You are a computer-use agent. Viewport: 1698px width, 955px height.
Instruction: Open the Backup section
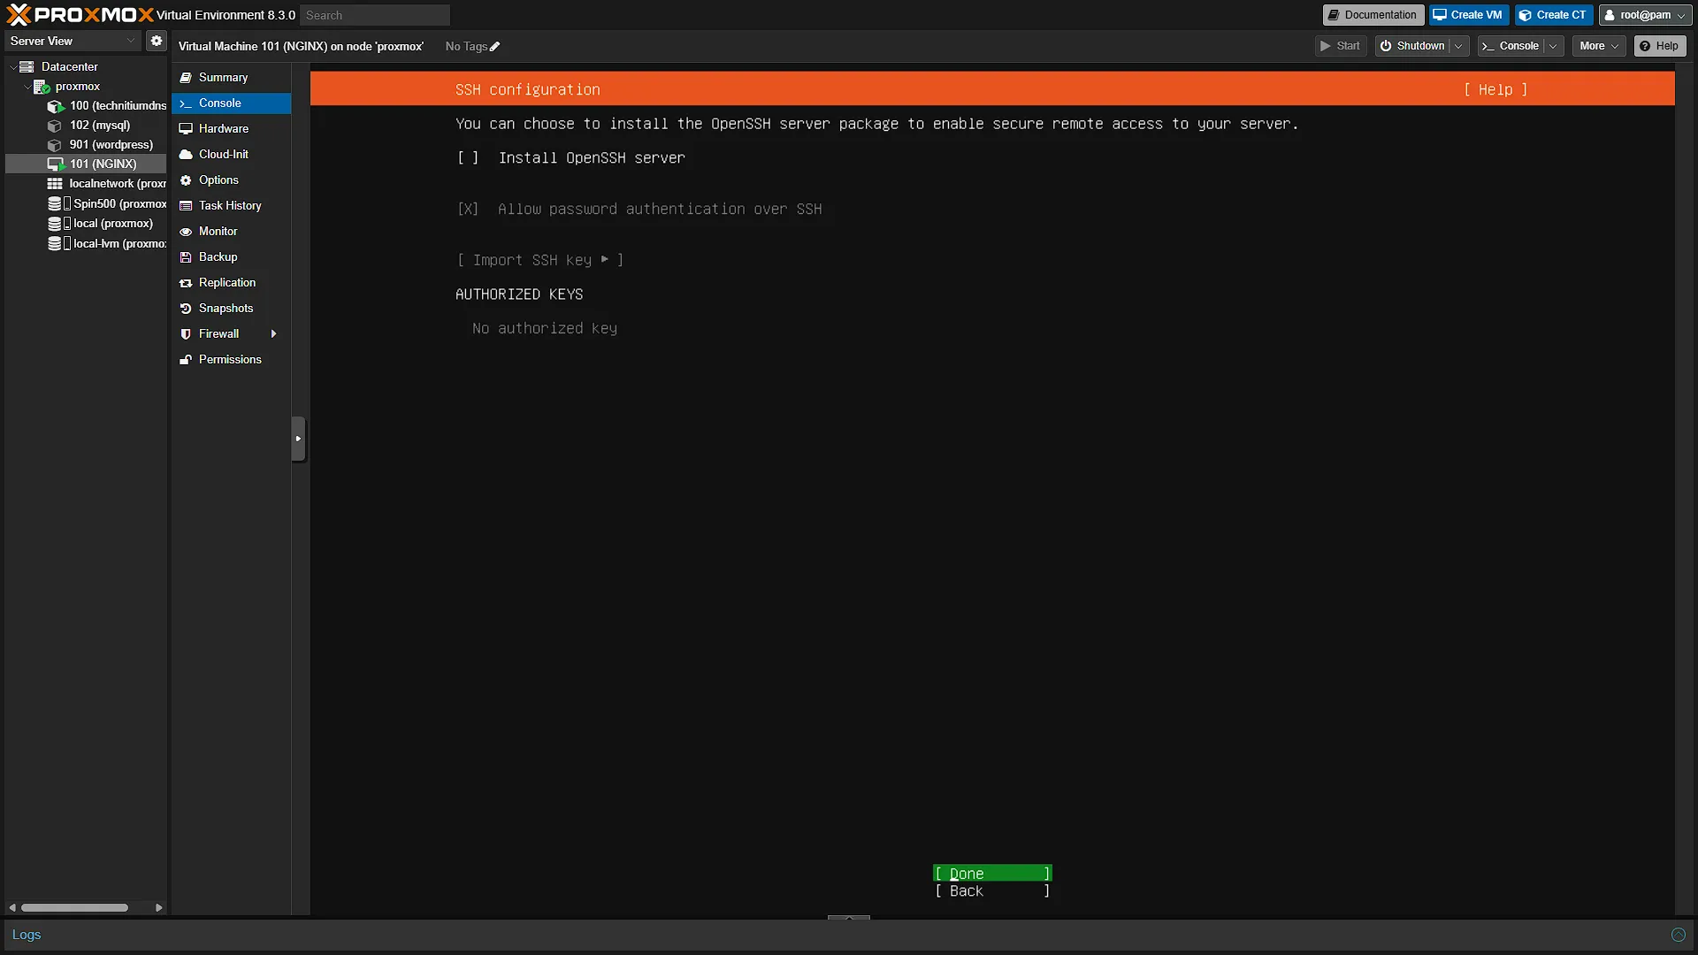click(232, 257)
